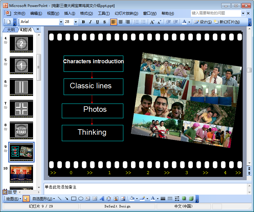Click the 设计 (Design) button
The width and height of the screenshot is (254, 212).
(203, 22)
